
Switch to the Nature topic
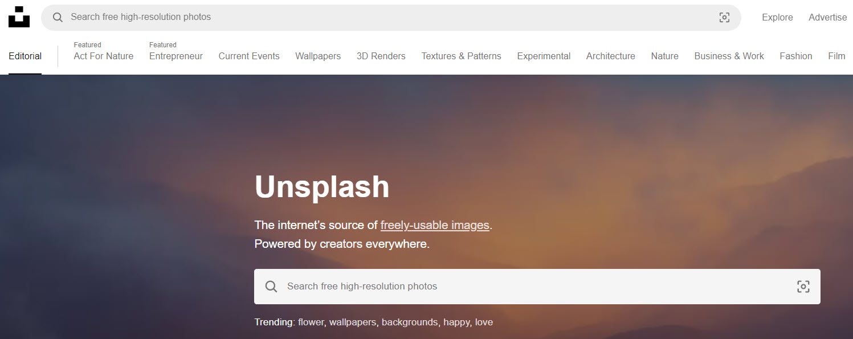click(x=665, y=56)
